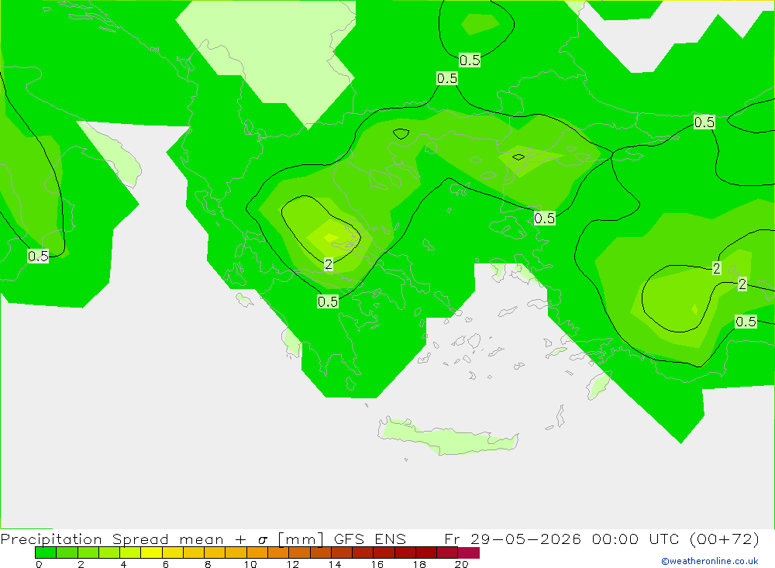The height and width of the screenshot is (568, 775).
Task: Click the 'Fr 29-05-2026' date text
Action: coord(512,539)
